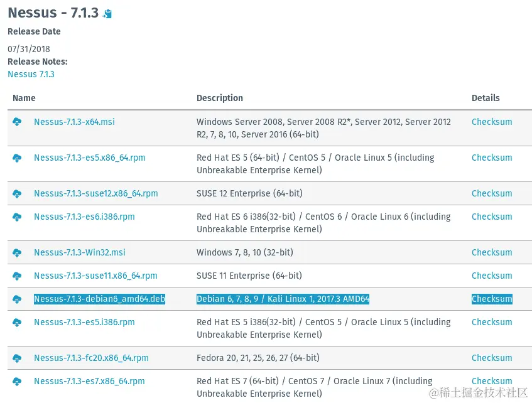Click the Fedora 20, 21, 25, 26, 27 description
Image resolution: width=532 pixels, height=403 pixels.
coord(258,358)
